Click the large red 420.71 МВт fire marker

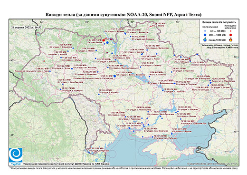point(104,40)
